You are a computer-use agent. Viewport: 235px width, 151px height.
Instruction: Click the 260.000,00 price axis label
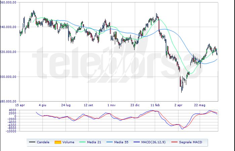[8, 3]
